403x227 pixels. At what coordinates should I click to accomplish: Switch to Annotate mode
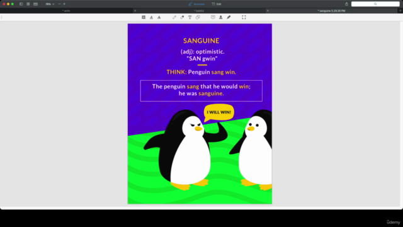196,4
